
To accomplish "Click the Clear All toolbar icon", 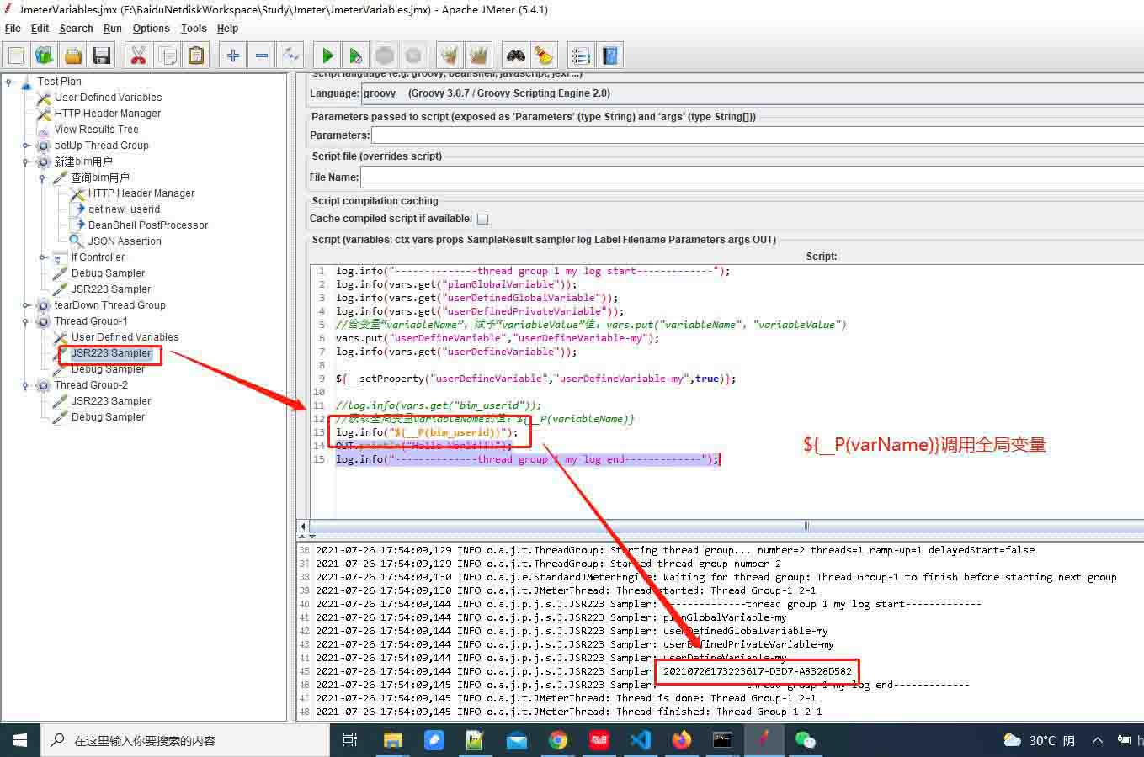I will 478,56.
